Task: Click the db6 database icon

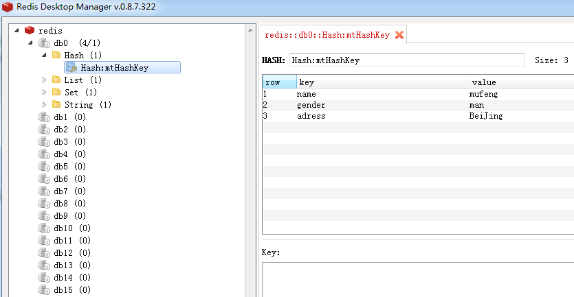Action: (44, 178)
